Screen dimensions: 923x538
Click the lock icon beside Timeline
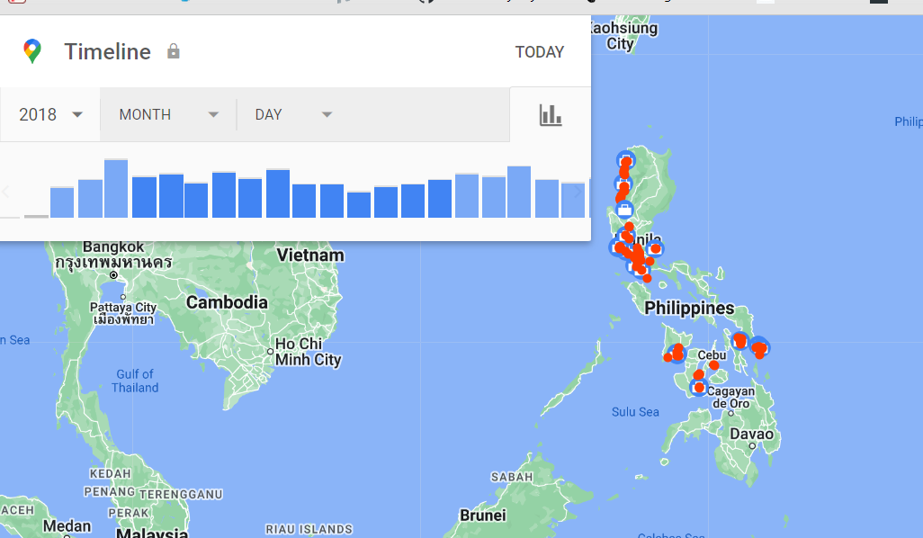coord(173,51)
